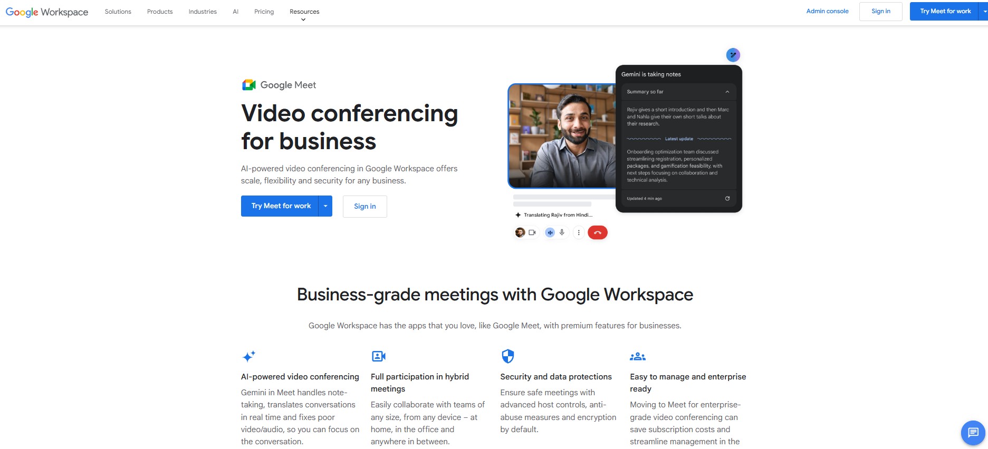988x449 pixels.
Task: Click Easy to manage and enterprise ready heading
Action: tap(688, 383)
